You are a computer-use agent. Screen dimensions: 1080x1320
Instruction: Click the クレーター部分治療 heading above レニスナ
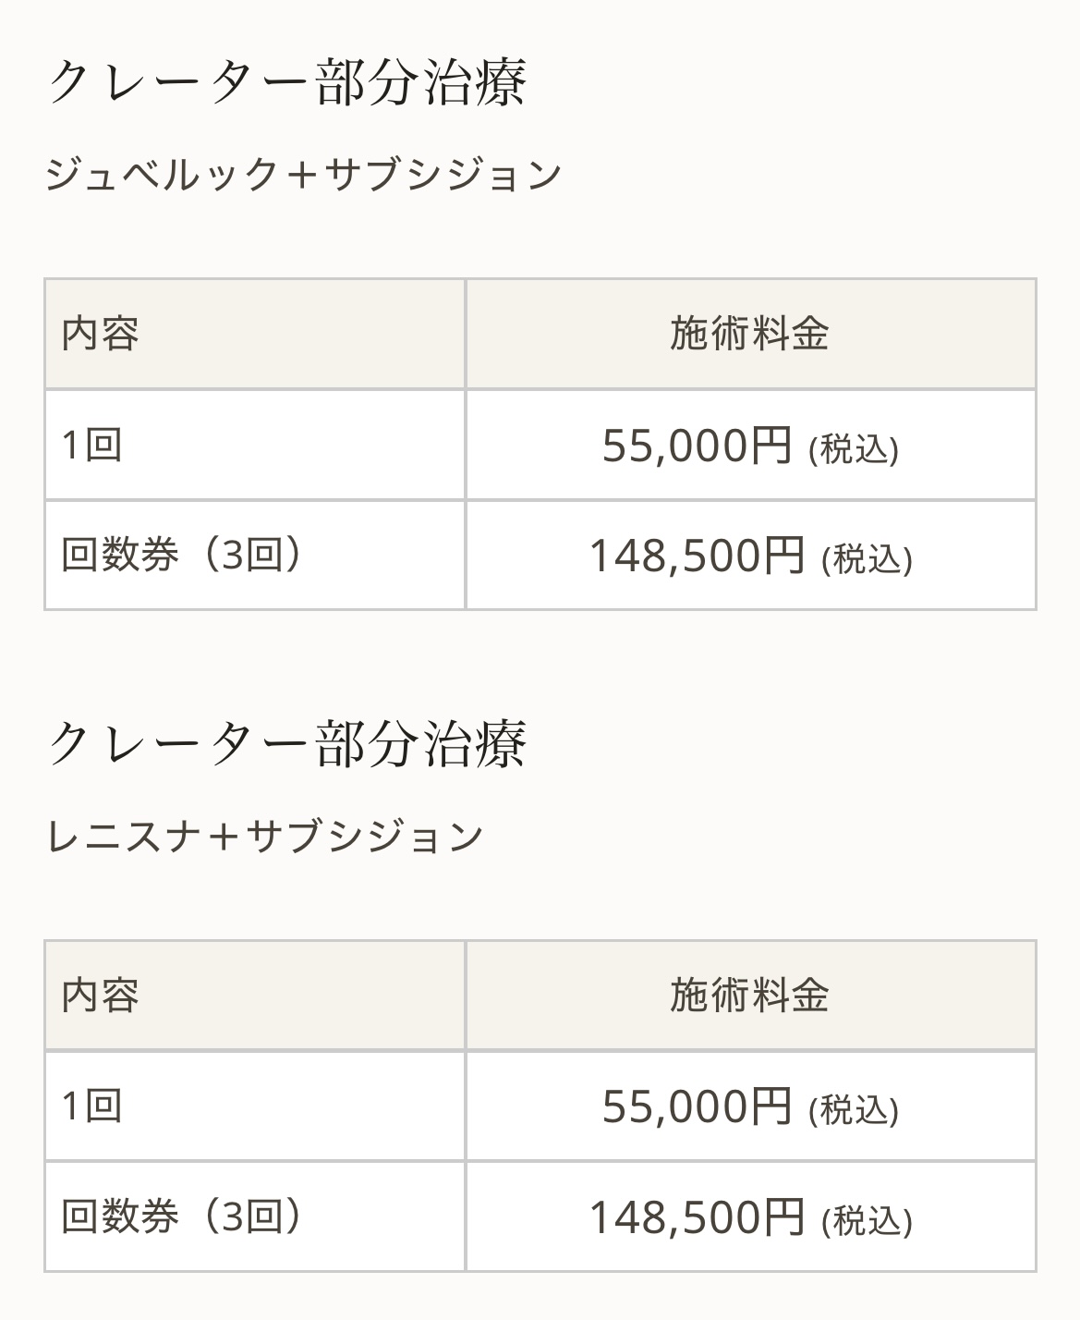286,745
